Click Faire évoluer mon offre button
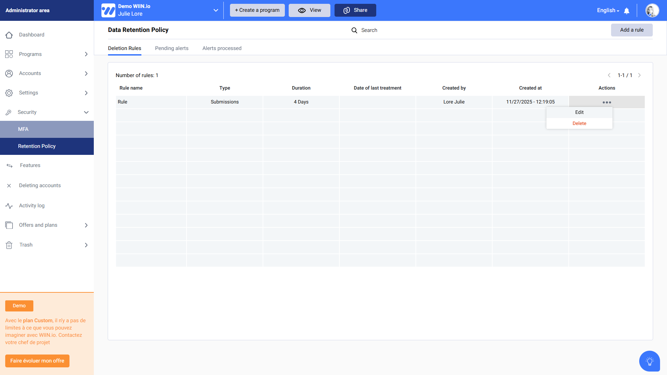 point(37,361)
